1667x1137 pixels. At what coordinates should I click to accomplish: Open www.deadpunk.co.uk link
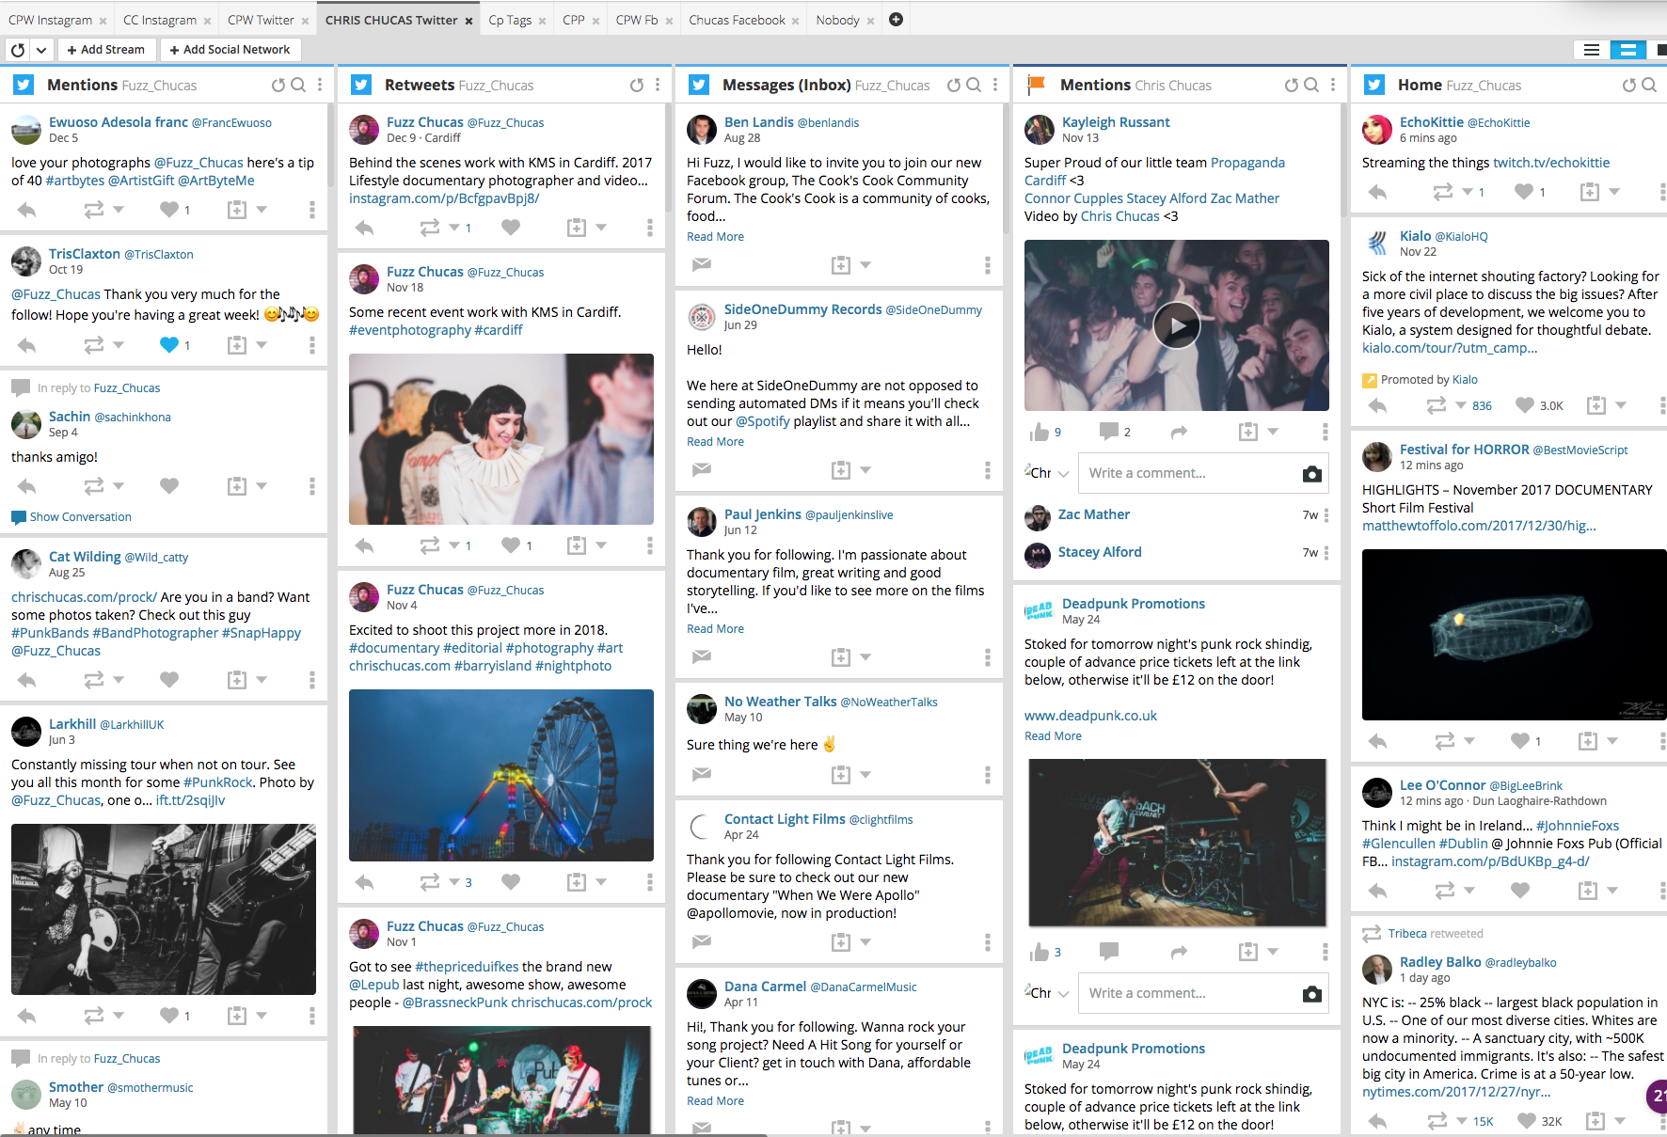coord(1090,716)
